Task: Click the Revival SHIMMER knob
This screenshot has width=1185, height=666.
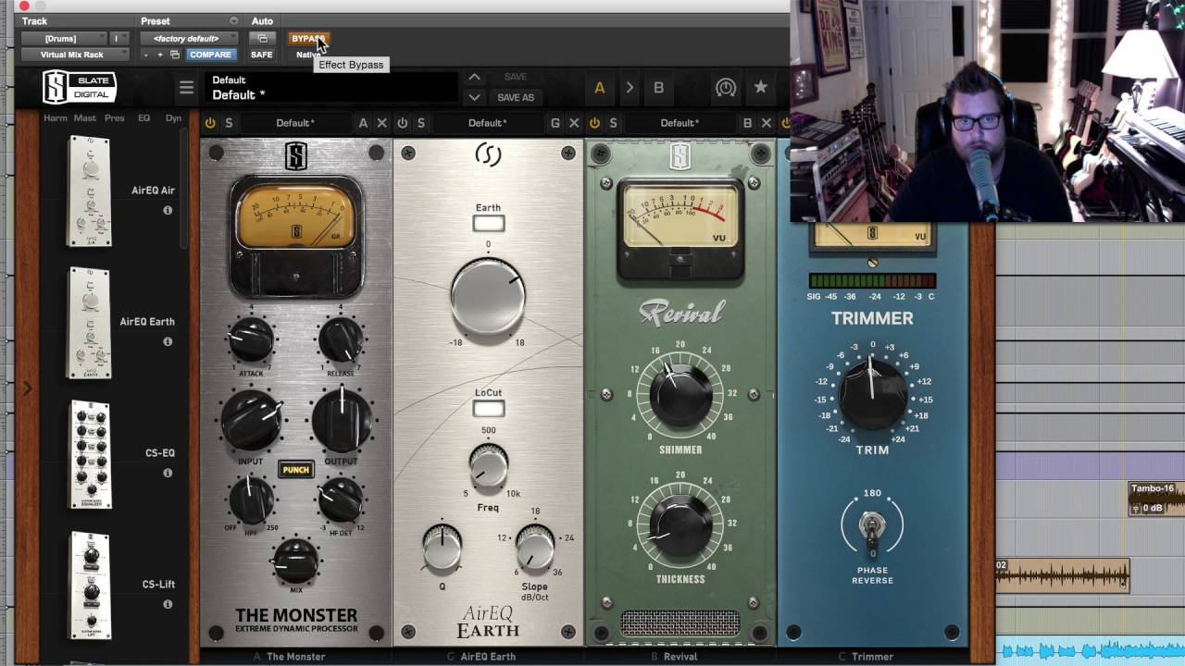Action: click(680, 394)
